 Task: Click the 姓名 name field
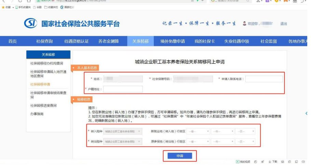(123, 79)
